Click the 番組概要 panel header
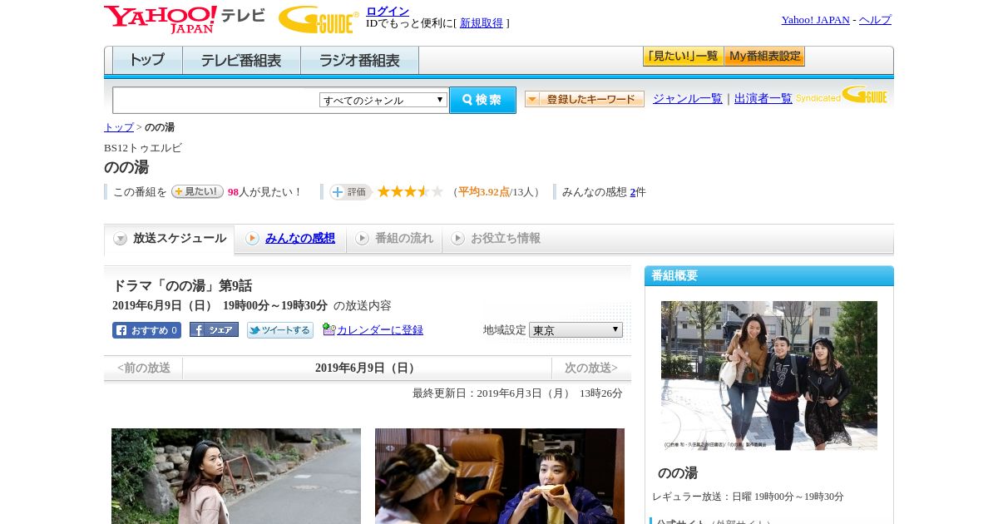Image resolution: width=998 pixels, height=524 pixels. point(769,276)
